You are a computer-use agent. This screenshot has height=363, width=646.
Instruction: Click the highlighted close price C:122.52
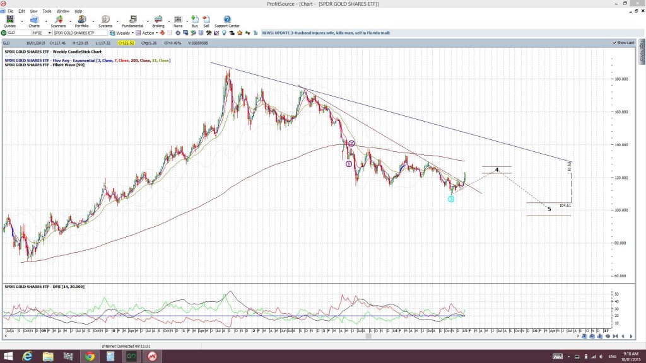126,43
